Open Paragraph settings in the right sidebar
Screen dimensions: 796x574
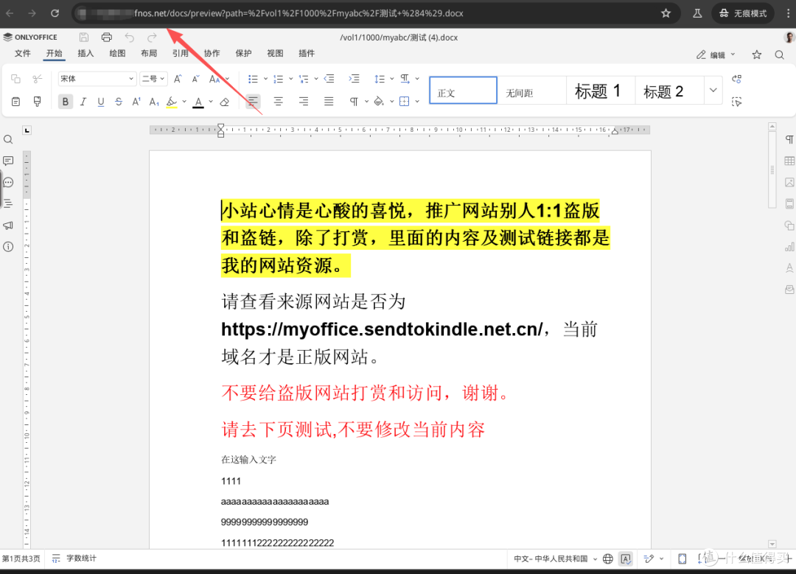(789, 139)
